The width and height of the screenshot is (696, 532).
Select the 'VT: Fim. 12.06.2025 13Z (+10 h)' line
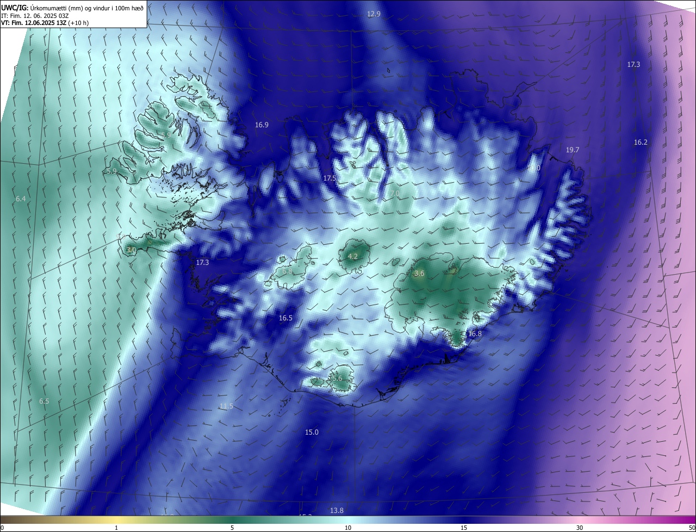click(45, 23)
